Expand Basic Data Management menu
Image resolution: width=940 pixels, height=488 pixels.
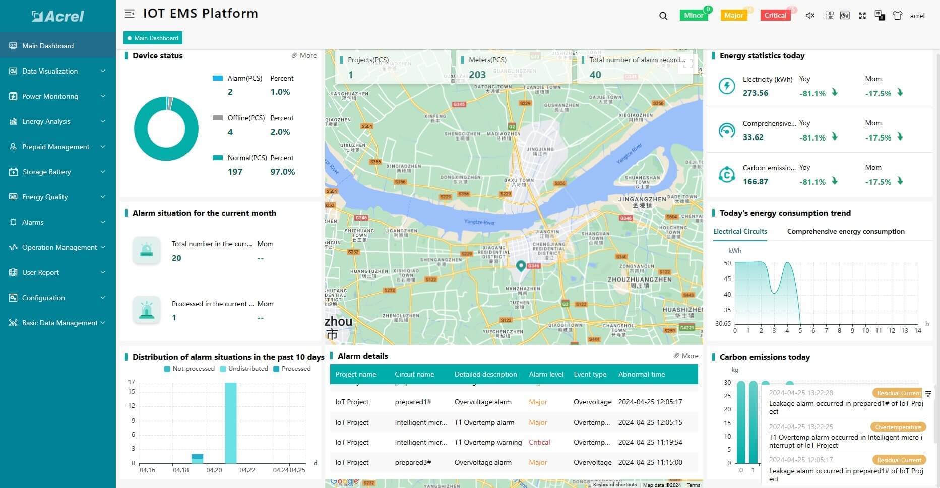click(58, 323)
